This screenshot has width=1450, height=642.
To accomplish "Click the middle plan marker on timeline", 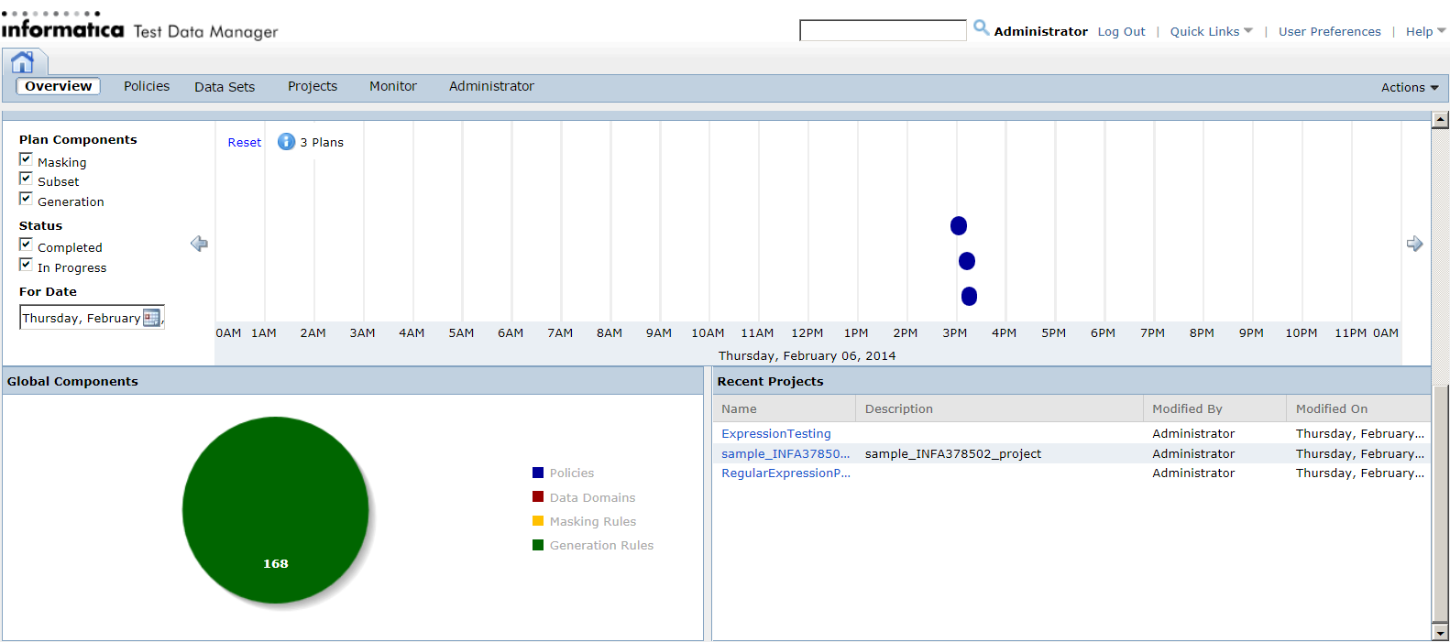I will 967,261.
